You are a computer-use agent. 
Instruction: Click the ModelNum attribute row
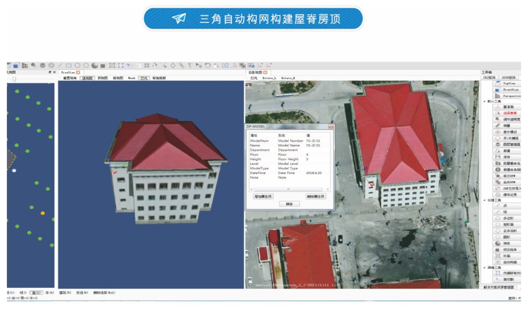(x=289, y=141)
